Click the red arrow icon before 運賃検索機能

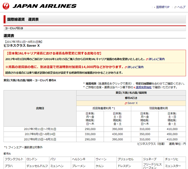point(134,87)
